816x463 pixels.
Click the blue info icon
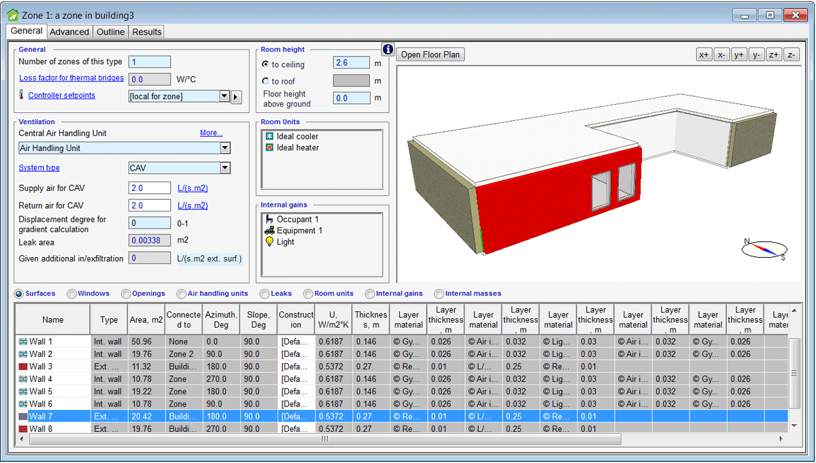[x=388, y=49]
